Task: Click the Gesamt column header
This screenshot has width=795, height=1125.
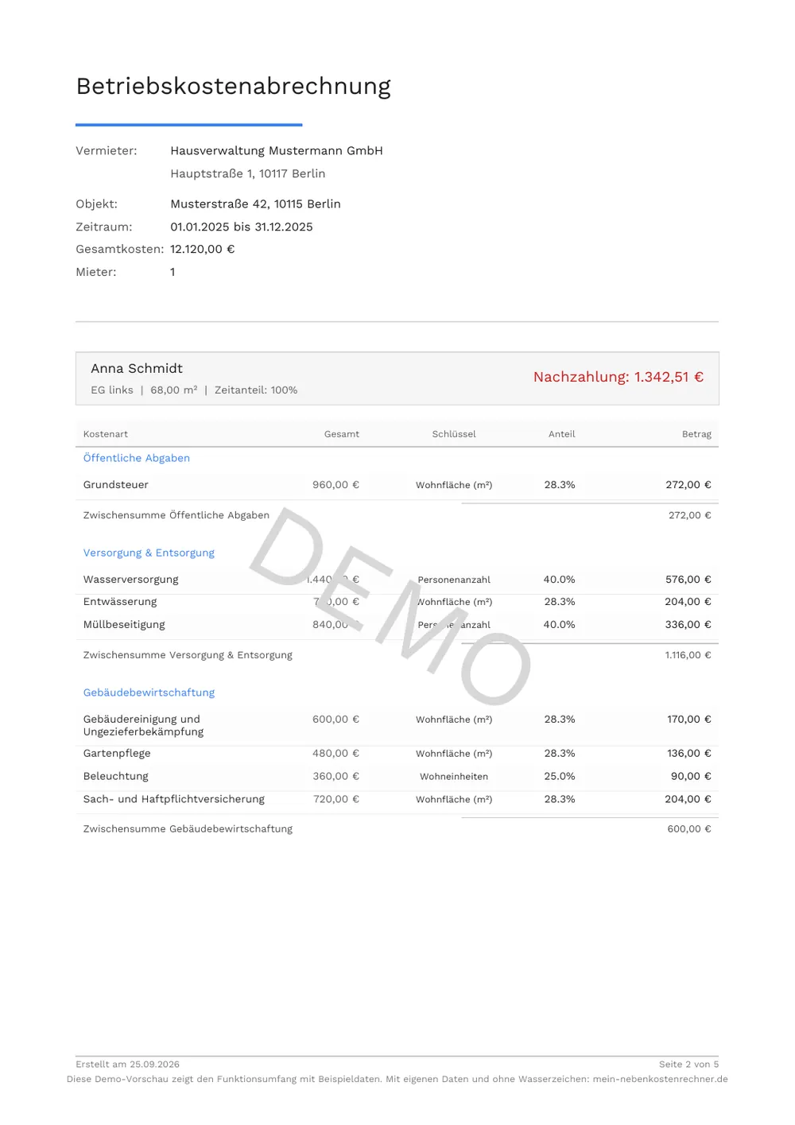Action: coord(342,434)
